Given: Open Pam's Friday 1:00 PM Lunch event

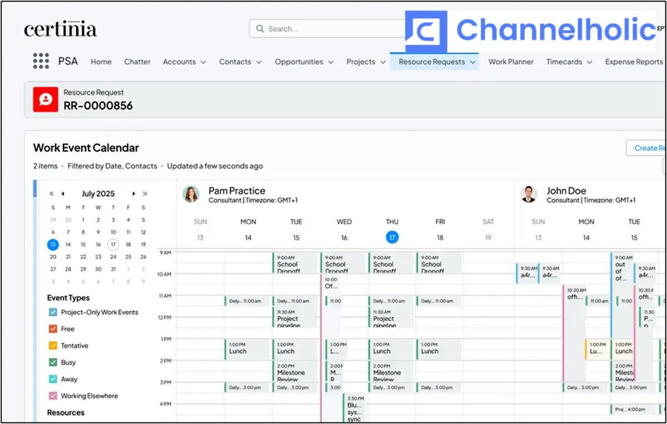Looking at the screenshot, I should 439,350.
